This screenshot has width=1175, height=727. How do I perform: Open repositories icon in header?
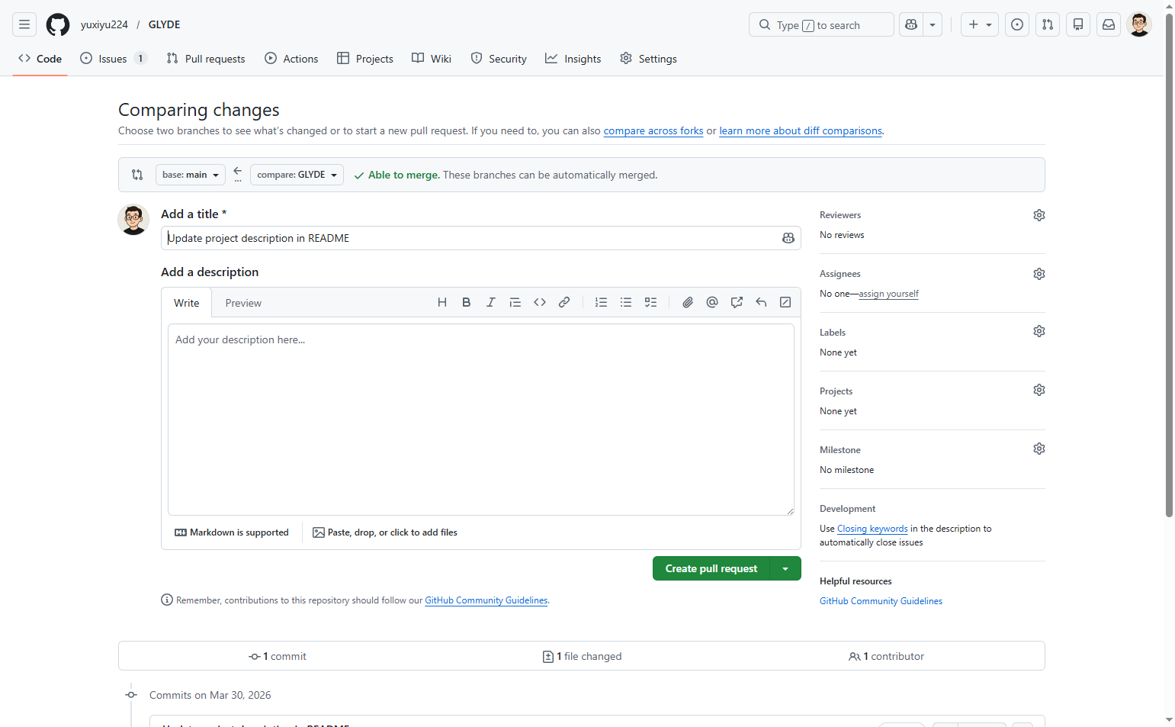(x=1078, y=24)
